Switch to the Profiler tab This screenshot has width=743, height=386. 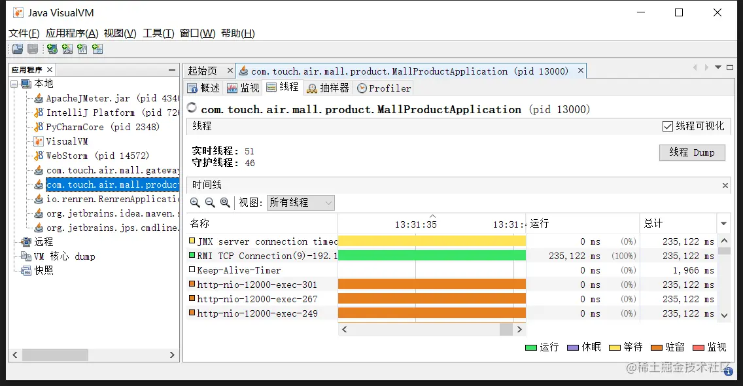[x=384, y=88]
